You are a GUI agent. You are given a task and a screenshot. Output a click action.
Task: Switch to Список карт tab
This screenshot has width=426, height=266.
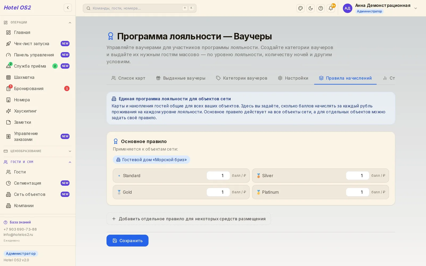128,78
